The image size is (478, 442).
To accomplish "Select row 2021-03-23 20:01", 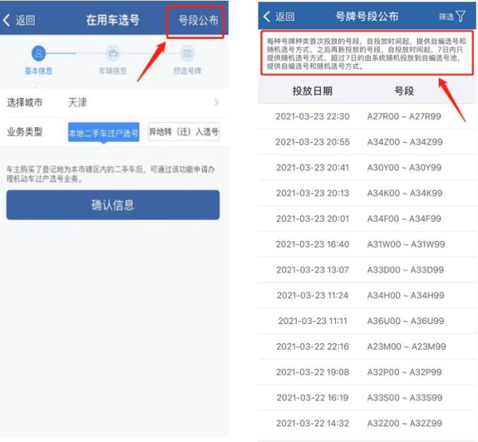I will coord(367,219).
